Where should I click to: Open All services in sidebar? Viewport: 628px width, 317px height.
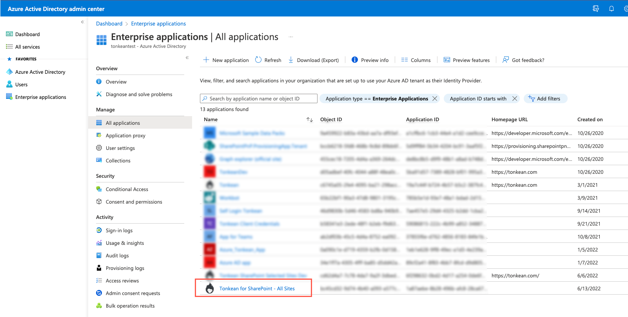coord(27,47)
